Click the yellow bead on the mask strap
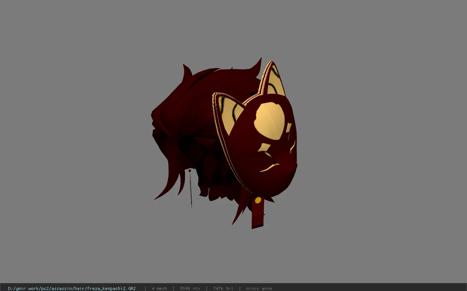The height and width of the screenshot is (291, 467). (x=258, y=200)
